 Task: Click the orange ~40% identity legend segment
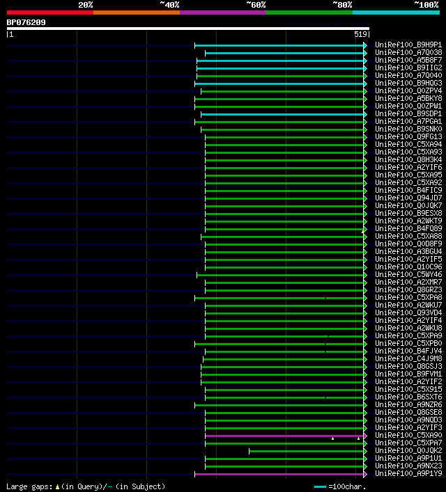tap(137, 13)
